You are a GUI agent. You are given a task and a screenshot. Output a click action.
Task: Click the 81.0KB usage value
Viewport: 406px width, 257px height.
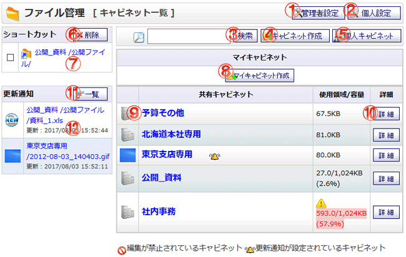pyautogui.click(x=328, y=135)
